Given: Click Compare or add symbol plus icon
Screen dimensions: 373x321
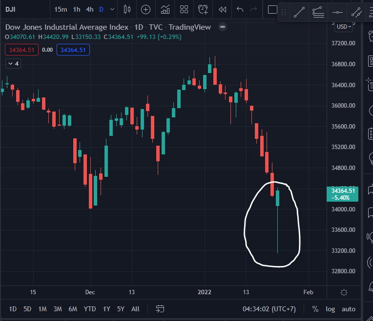Looking at the screenshot, I should tap(145, 9).
